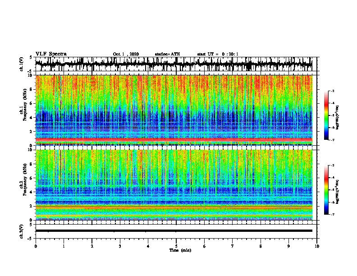Click the ch.1 spectrogram color scale bar
Image resolution: width=357 pixels, height=276 pixels.
(x=326, y=115)
